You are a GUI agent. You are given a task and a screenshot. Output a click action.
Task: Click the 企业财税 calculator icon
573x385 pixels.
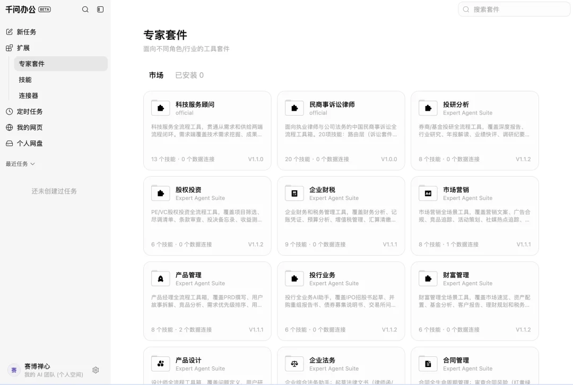click(294, 193)
